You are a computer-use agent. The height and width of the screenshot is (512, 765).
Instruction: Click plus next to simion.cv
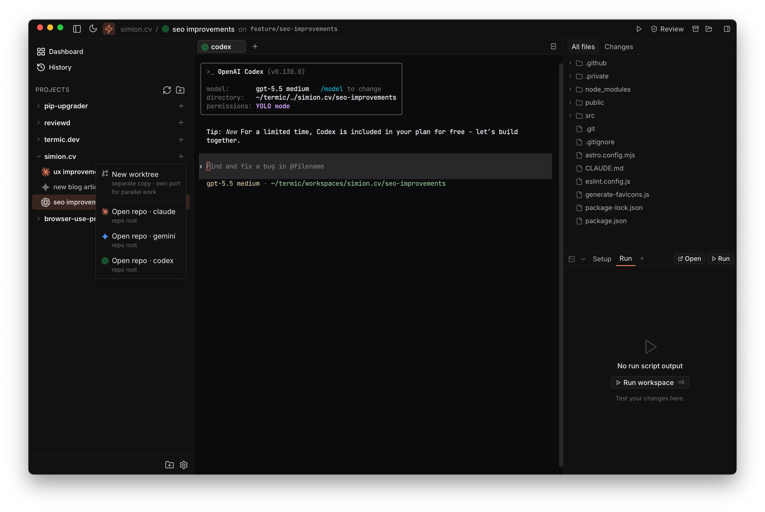[x=181, y=156]
